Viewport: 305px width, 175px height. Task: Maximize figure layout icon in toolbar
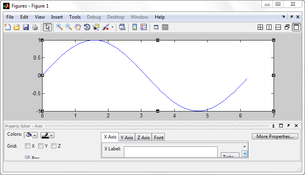click(x=296, y=27)
